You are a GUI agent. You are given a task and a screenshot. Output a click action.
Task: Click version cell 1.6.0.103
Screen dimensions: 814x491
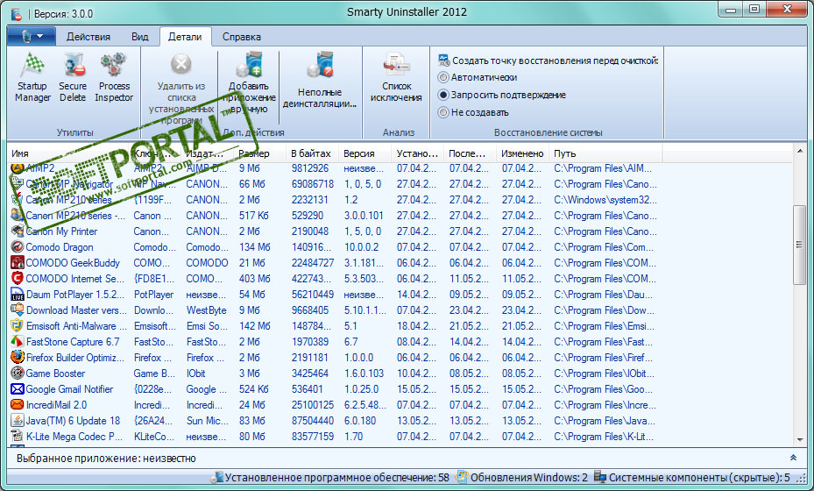pyautogui.click(x=364, y=374)
